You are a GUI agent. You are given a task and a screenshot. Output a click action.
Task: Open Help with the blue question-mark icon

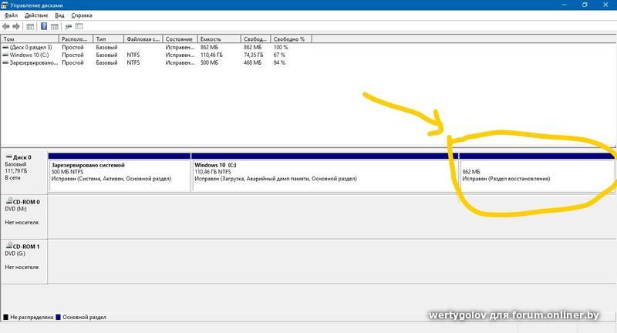(44, 26)
